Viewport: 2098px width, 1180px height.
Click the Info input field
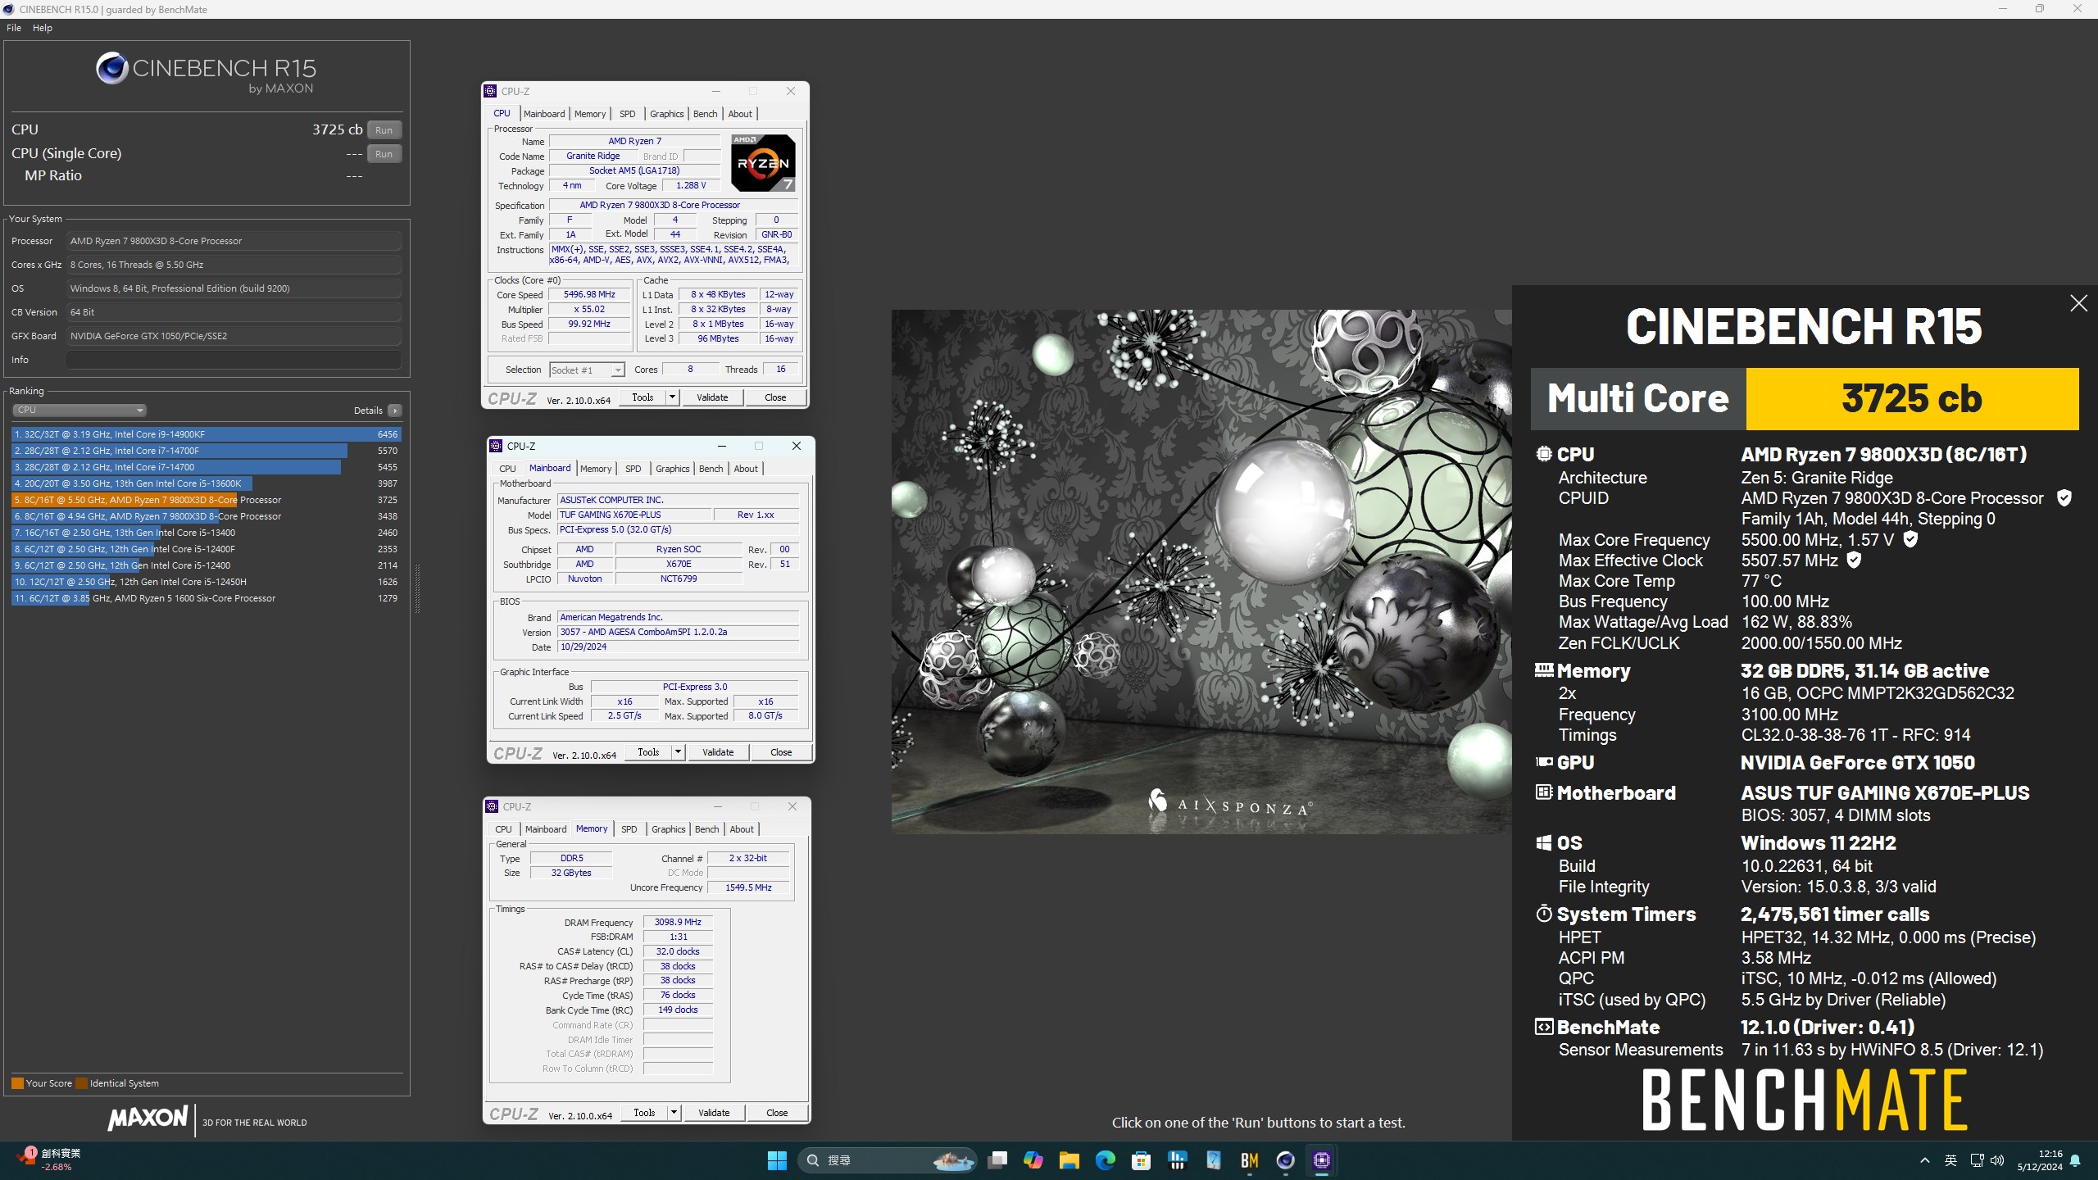point(234,360)
